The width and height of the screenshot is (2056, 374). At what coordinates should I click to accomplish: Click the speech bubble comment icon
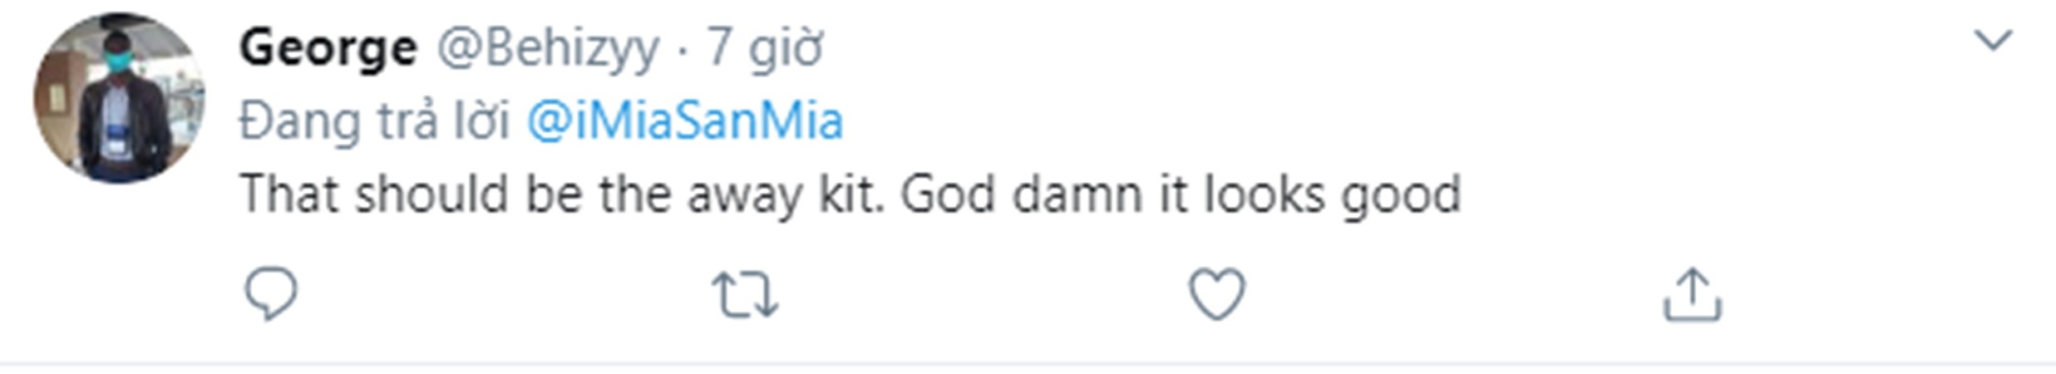click(270, 294)
